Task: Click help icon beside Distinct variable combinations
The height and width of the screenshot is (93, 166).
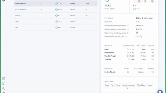Action: coord(128,26)
